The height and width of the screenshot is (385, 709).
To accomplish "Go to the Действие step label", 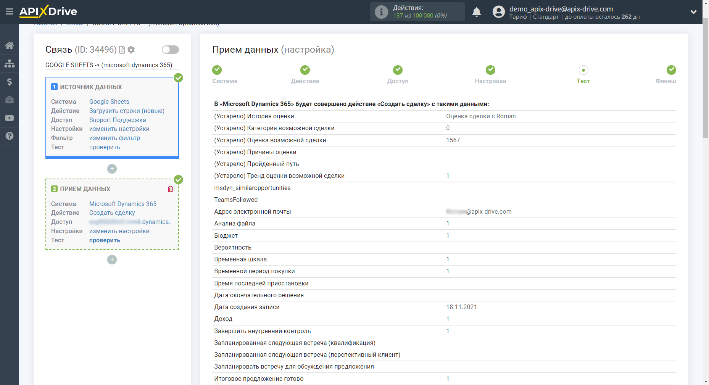I will click(x=305, y=81).
